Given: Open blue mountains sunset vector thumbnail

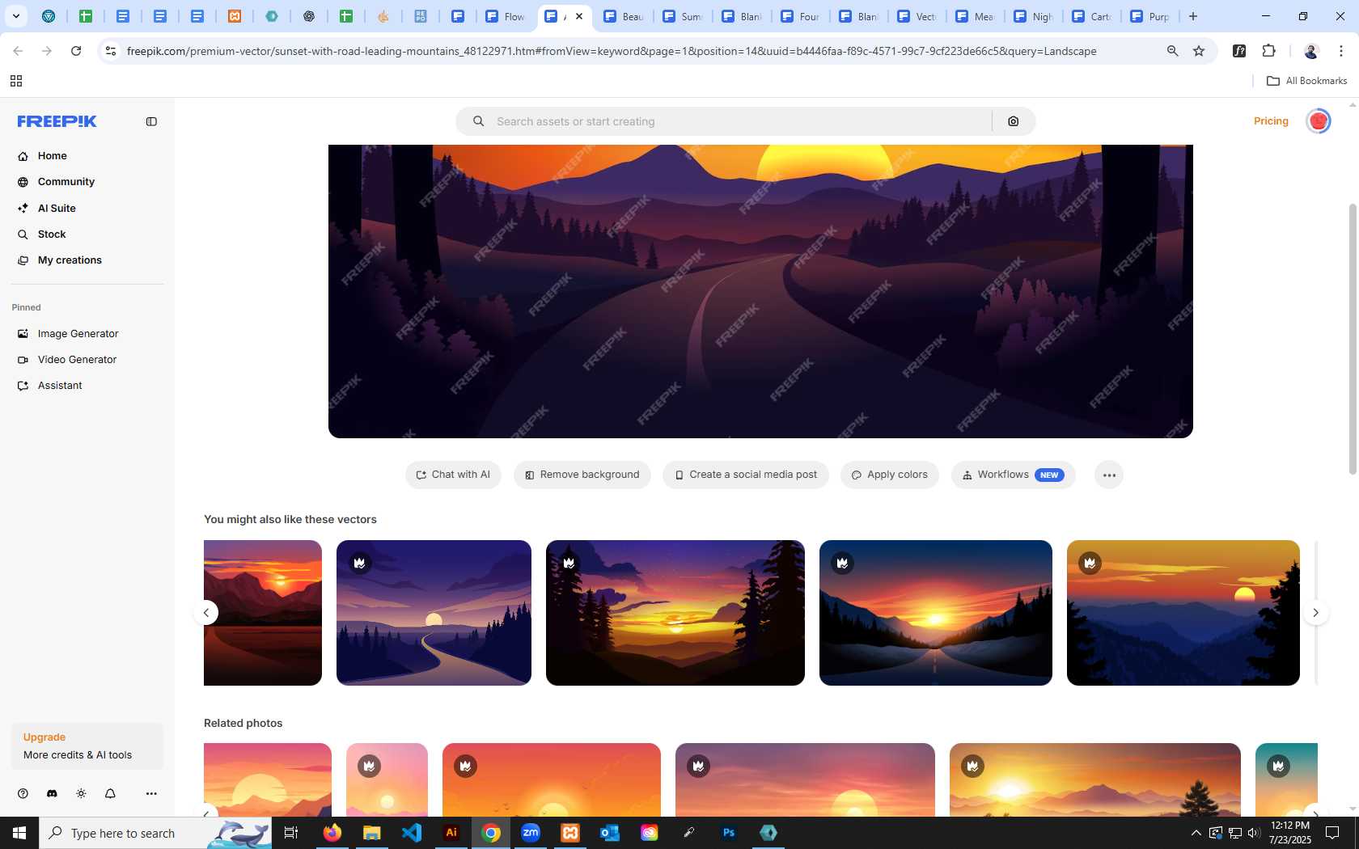Looking at the screenshot, I should (x=1183, y=613).
